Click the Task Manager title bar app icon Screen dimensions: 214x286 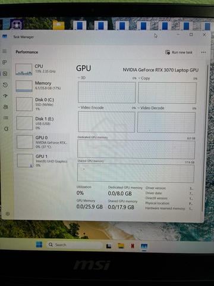pyautogui.click(x=5, y=36)
